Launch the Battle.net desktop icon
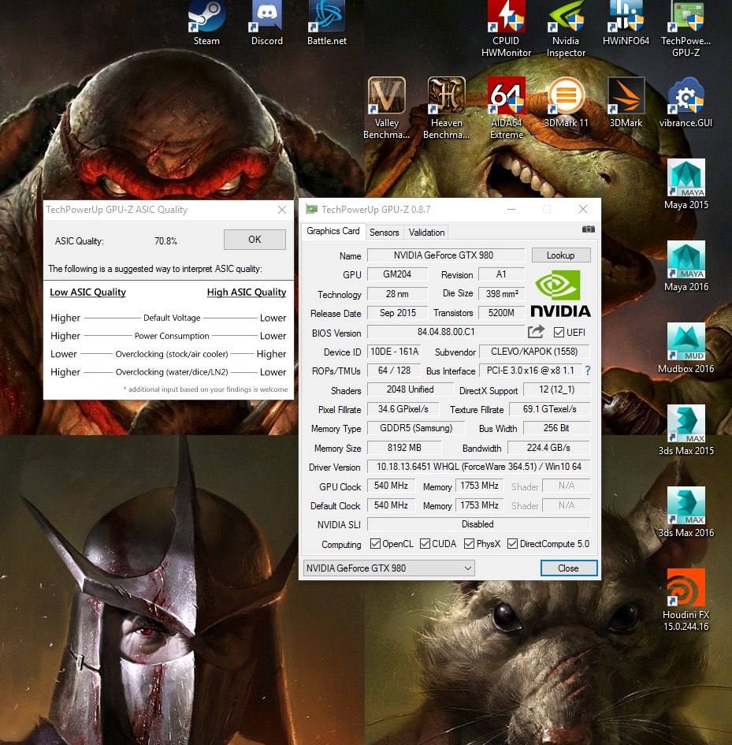Screen dimensions: 732x745 (327, 23)
